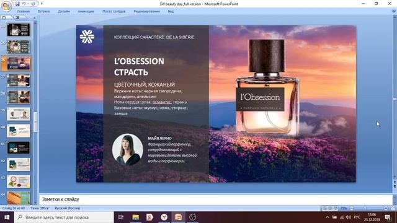Open the Главная ribbon tab
Screen dimensions: 397x223
tap(24, 11)
